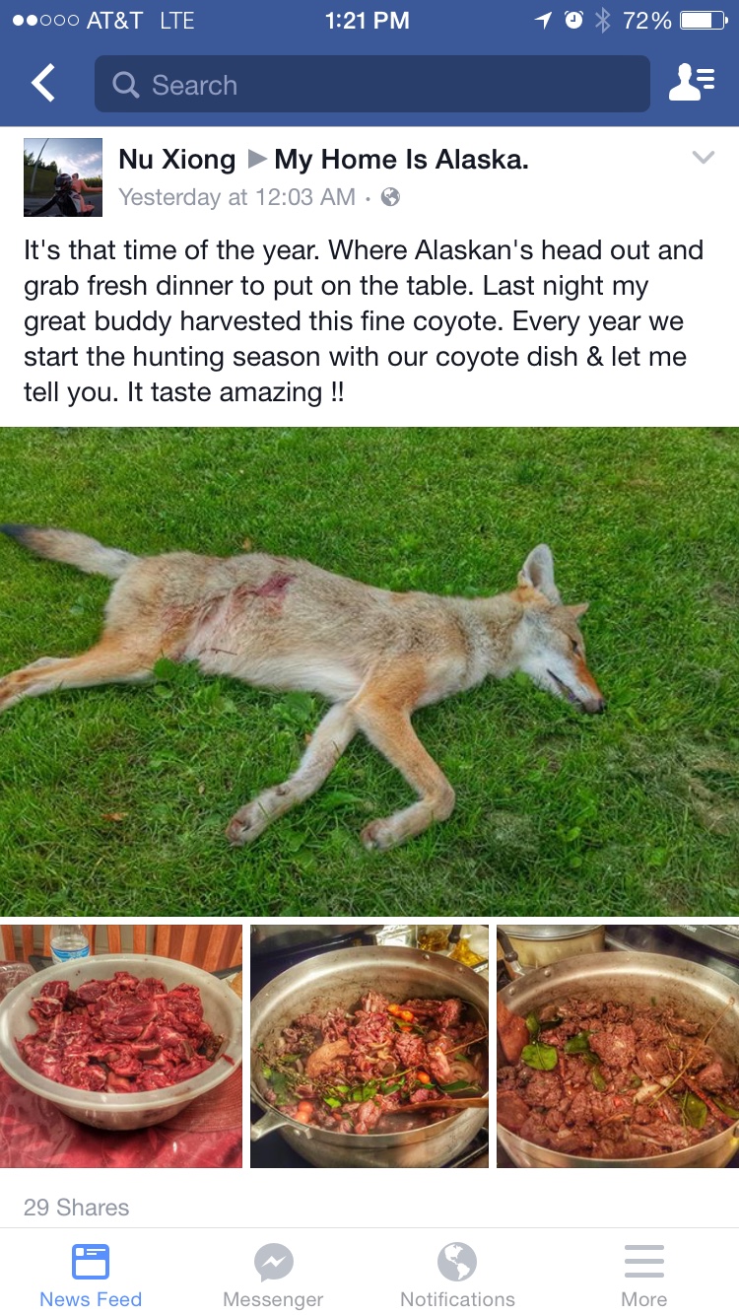The width and height of the screenshot is (739, 1315).
Task: Open the News Feed tab icon
Action: point(91,1262)
